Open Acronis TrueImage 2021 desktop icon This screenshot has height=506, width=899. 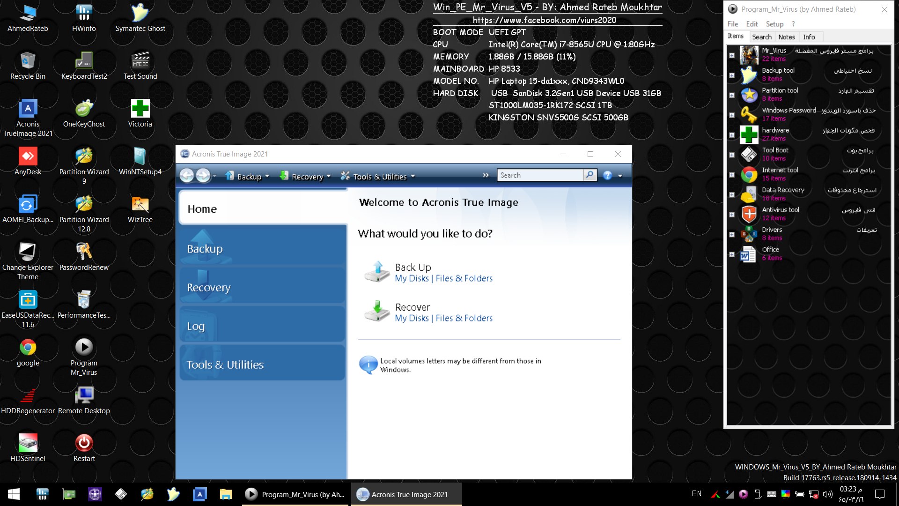28,118
